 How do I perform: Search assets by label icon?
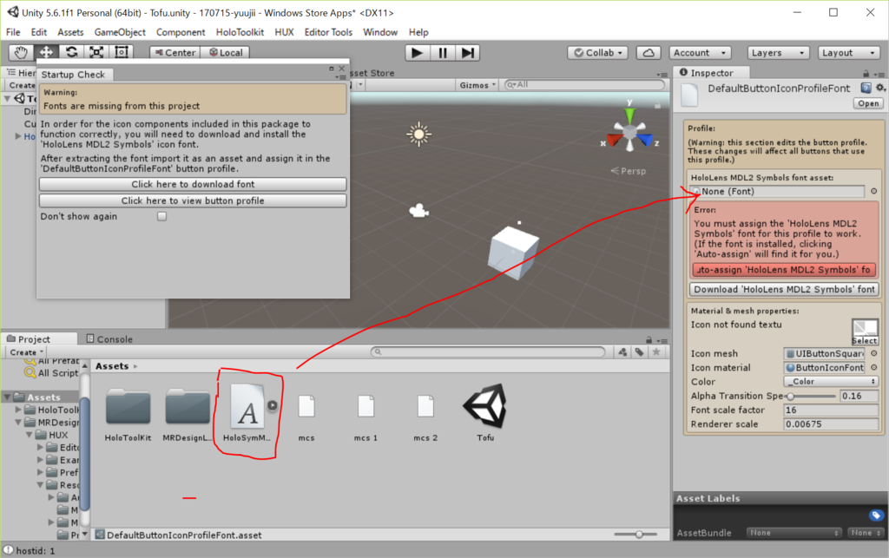pos(640,351)
